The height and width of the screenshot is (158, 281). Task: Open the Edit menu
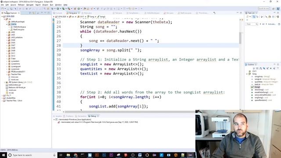point(7,5)
